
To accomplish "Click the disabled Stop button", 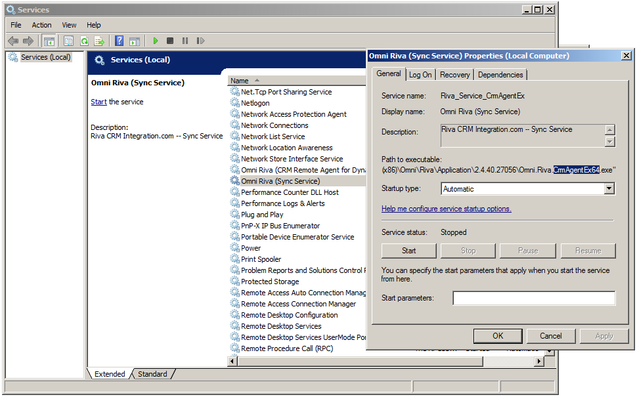I will [x=468, y=251].
